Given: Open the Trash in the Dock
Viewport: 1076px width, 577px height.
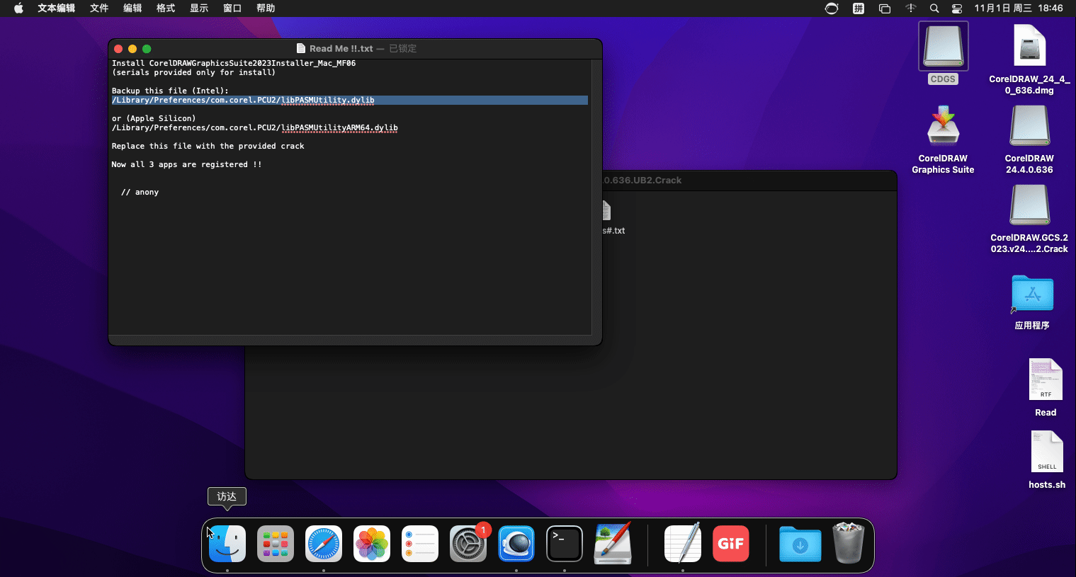Looking at the screenshot, I should 849,543.
